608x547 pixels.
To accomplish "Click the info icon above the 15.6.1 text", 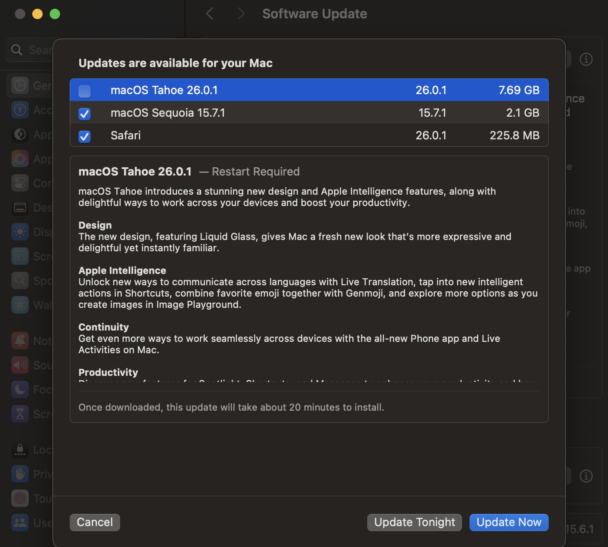I will point(586,476).
